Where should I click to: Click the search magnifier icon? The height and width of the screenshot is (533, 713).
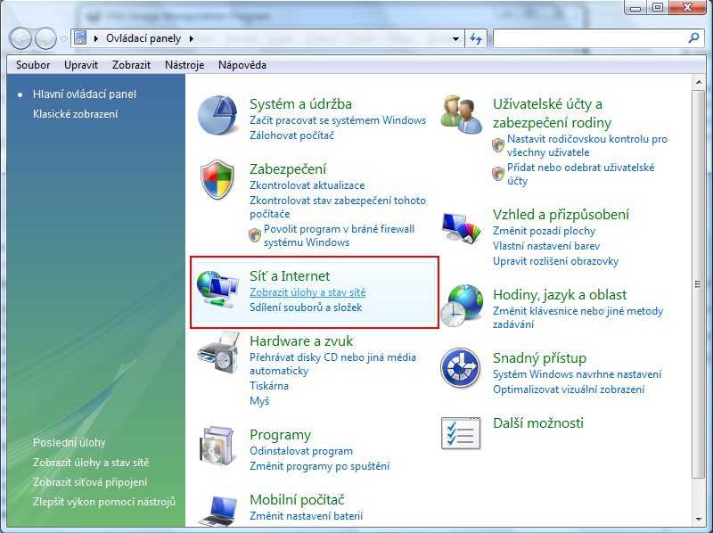coord(693,38)
